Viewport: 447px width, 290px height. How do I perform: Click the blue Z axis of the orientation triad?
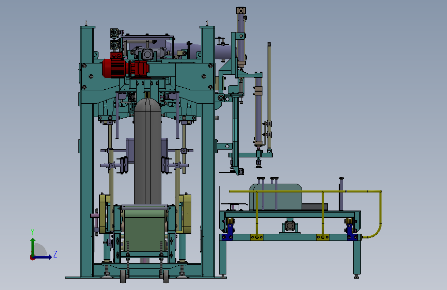pos(43,257)
